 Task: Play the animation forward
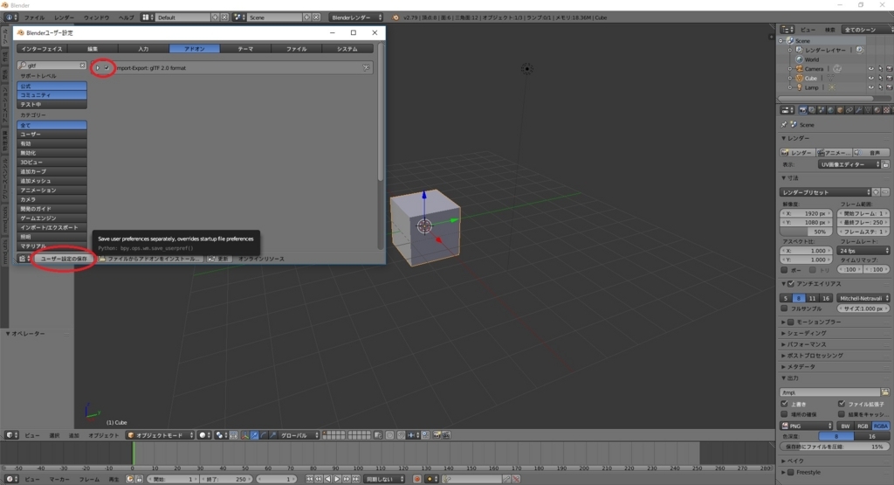[x=337, y=479]
